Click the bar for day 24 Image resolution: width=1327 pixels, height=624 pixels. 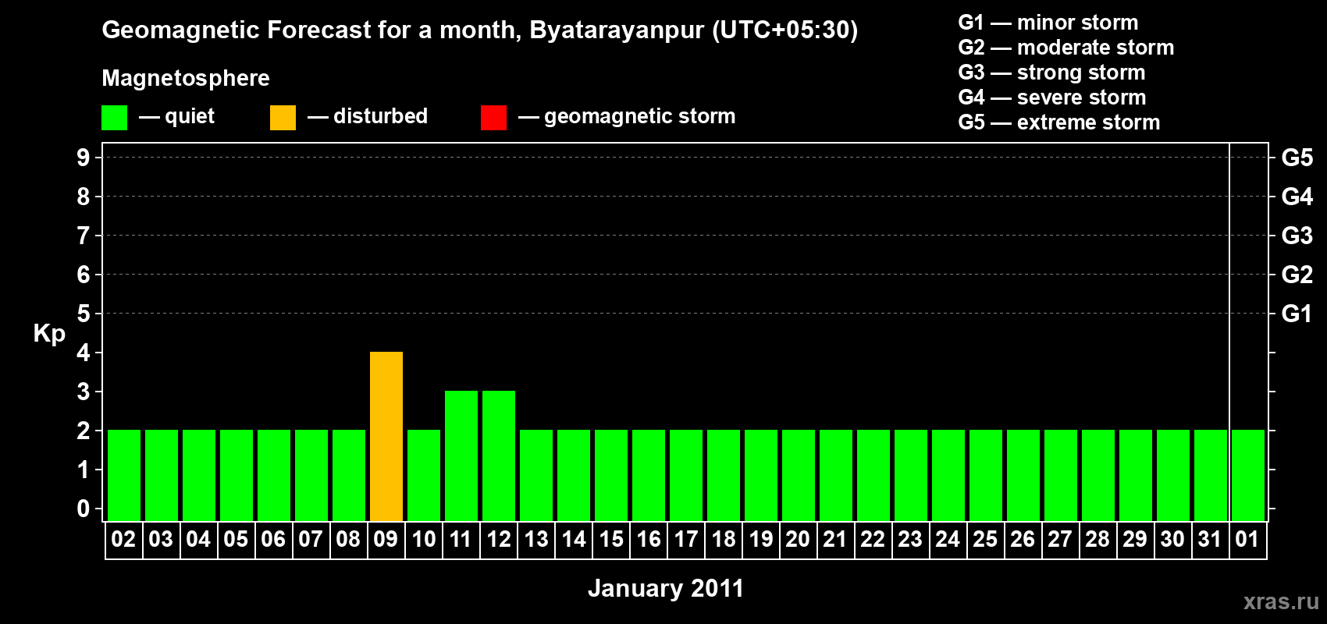click(948, 475)
